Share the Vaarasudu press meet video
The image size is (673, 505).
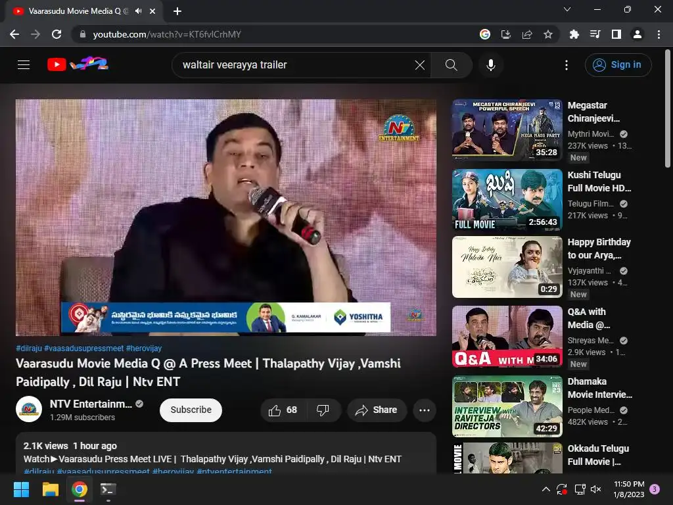pyautogui.click(x=376, y=410)
